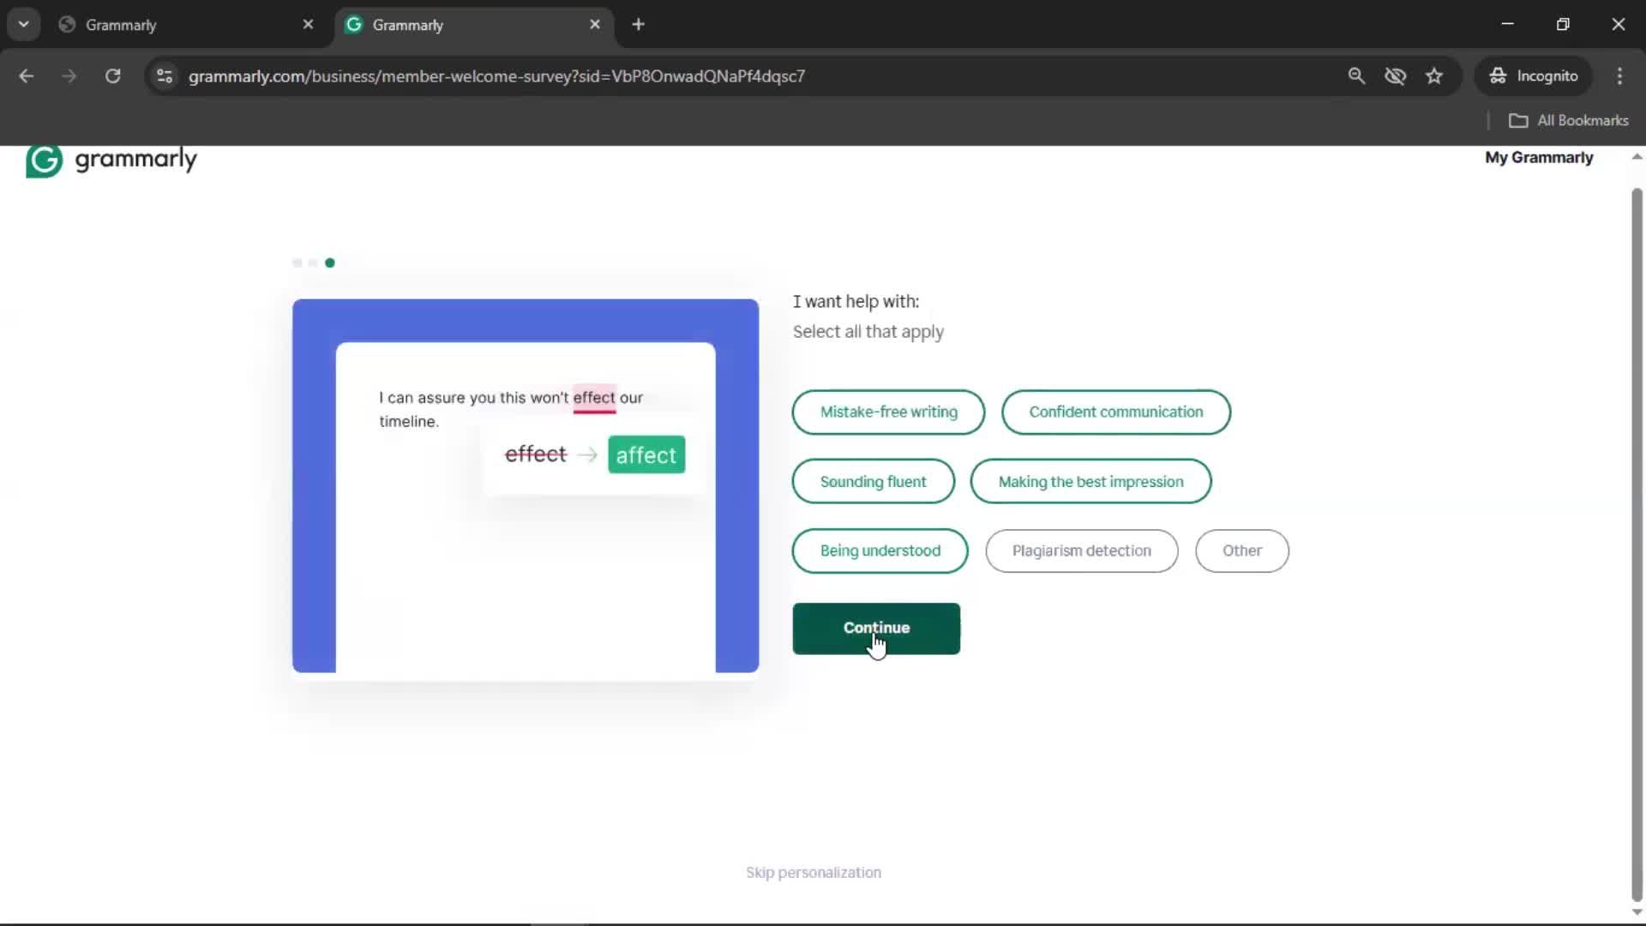Open a new browser tab
This screenshot has width=1646, height=926.
[638, 25]
